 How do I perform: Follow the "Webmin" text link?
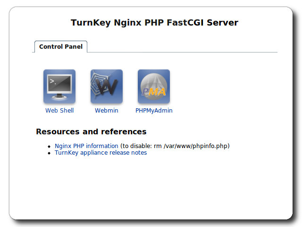pos(107,111)
